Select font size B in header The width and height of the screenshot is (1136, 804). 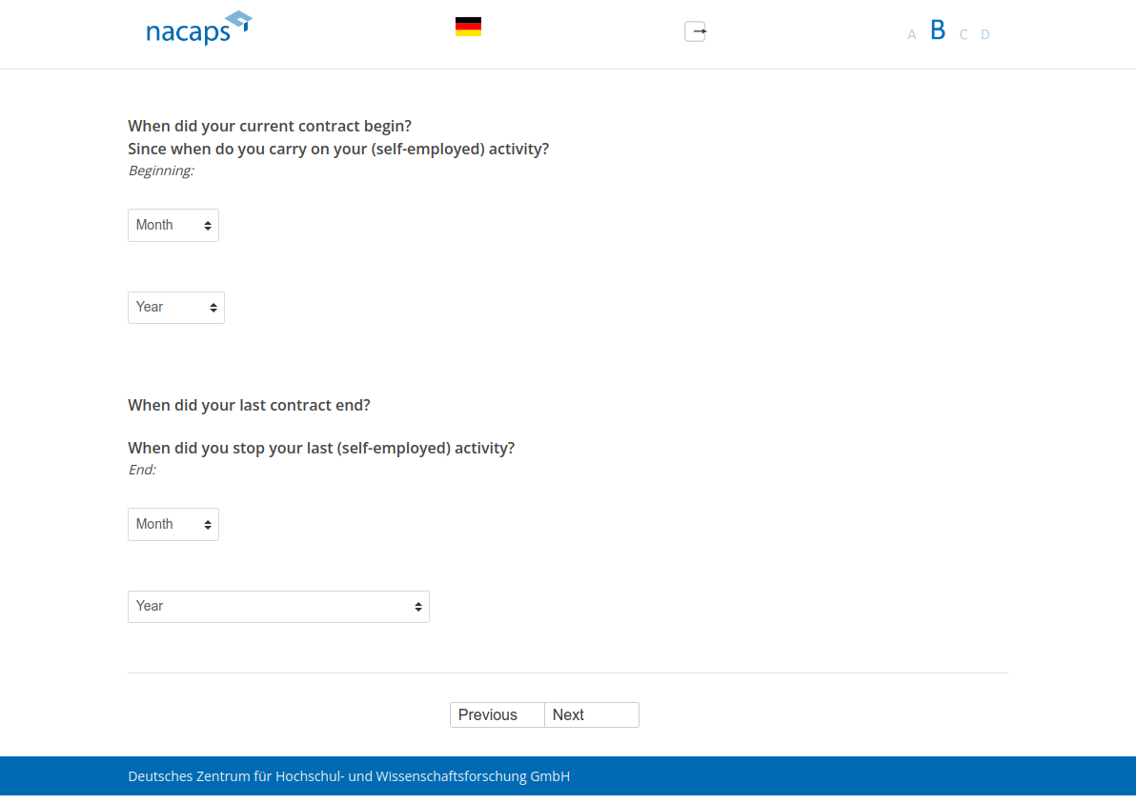pyautogui.click(x=938, y=30)
